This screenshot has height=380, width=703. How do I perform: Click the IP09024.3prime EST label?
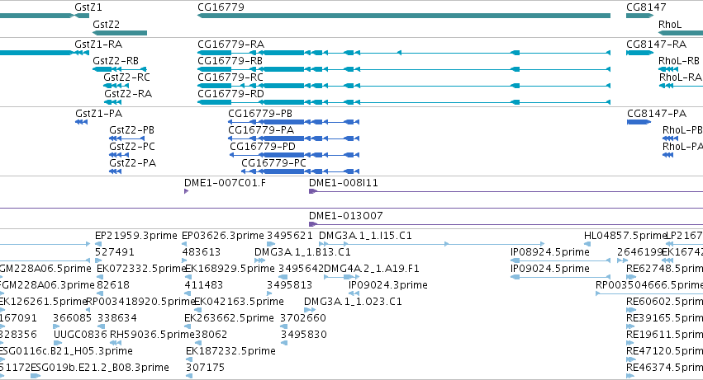click(x=388, y=285)
